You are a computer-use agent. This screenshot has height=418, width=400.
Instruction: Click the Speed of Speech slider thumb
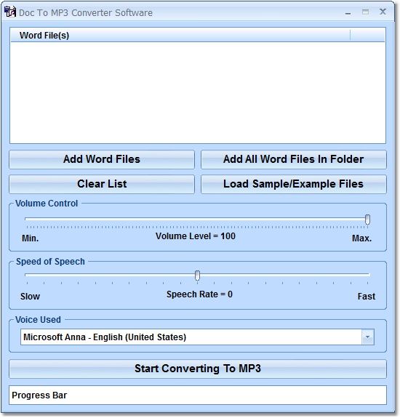click(197, 276)
